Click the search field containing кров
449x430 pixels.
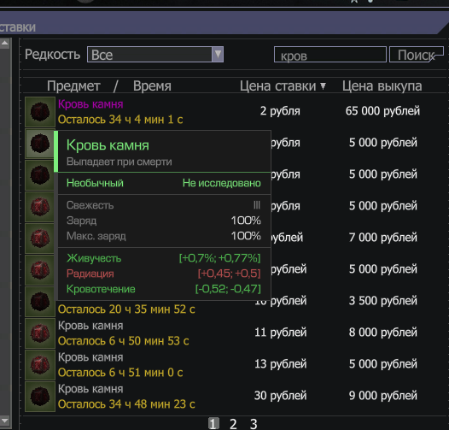pyautogui.click(x=330, y=55)
